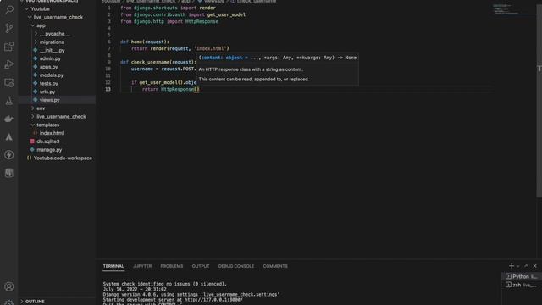Maximize the terminal panel size
The width and height of the screenshot is (542, 305).
[527, 265]
